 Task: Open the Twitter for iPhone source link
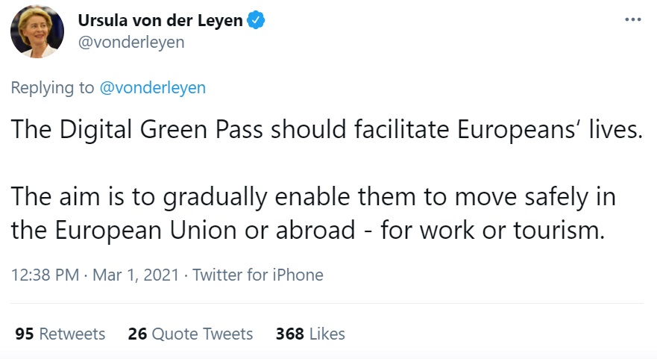tap(258, 275)
